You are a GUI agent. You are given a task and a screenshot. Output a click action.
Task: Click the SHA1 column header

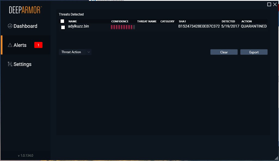coord(182,21)
